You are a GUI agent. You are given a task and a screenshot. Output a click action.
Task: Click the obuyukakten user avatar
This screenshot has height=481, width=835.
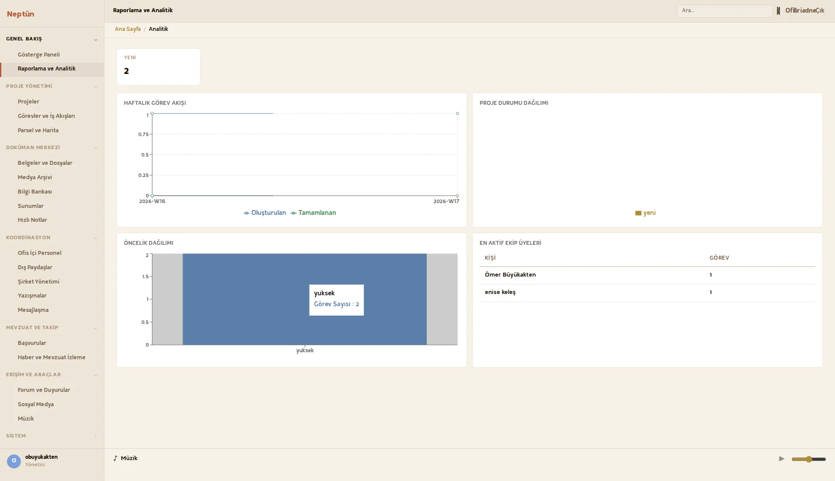(x=14, y=461)
